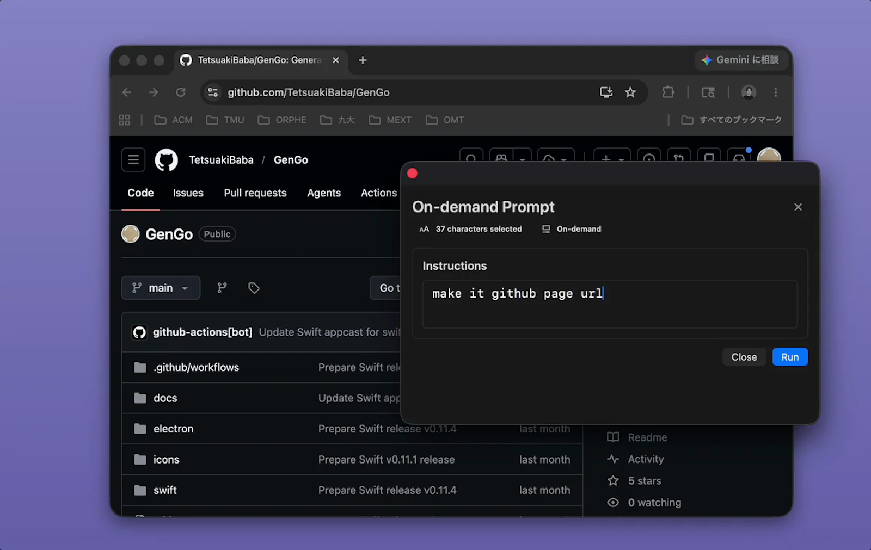View tags via the tag icon
871x550 pixels.
point(254,288)
